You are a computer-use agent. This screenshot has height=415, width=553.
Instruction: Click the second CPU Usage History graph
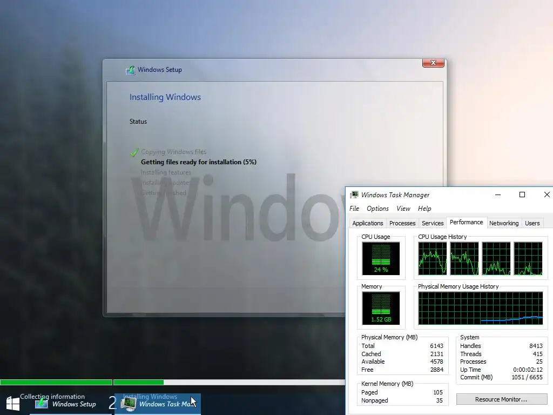click(x=464, y=258)
